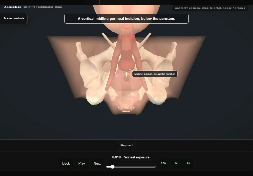The image size is (253, 176).
Task: Click the step progress slider handle
Action: pos(113,167)
